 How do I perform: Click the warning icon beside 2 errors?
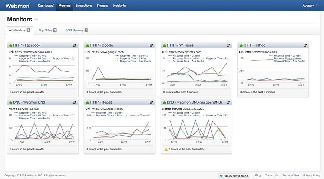(x=166, y=149)
